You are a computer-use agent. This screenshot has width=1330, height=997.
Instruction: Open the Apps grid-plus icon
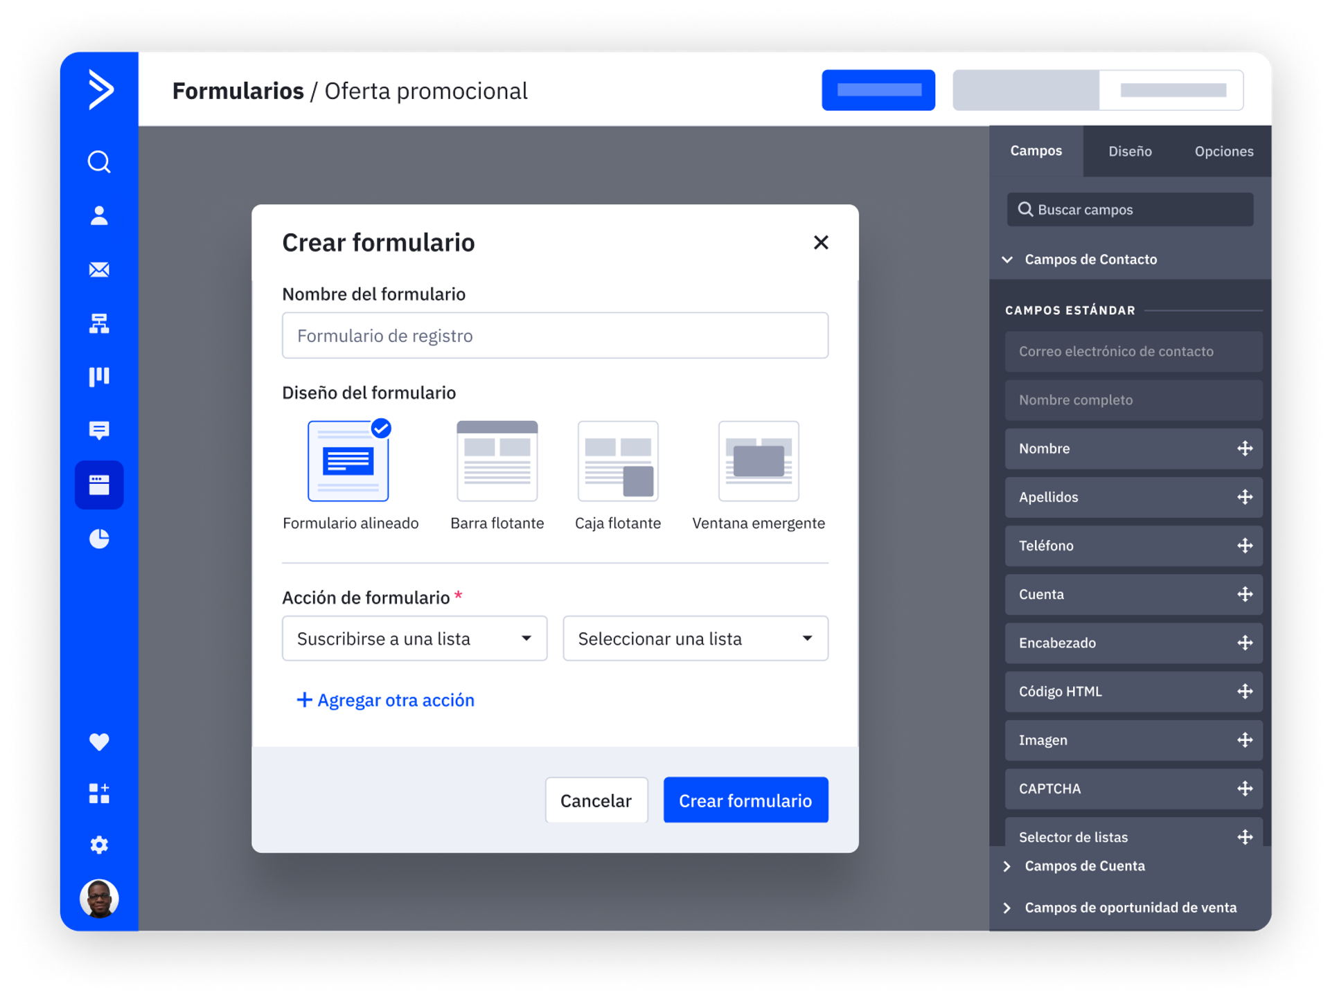[99, 793]
